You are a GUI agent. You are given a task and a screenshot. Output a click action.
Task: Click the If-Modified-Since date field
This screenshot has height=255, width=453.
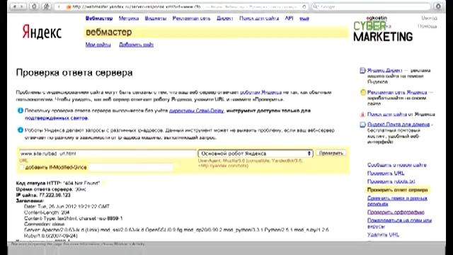pos(131,167)
